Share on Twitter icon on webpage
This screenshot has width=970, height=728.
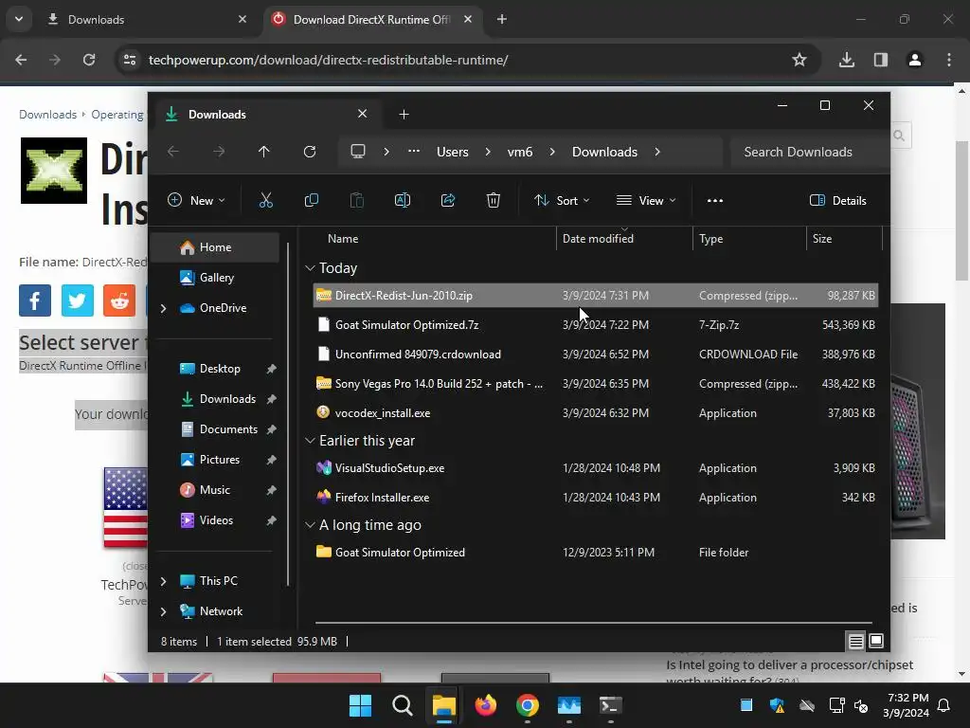78,300
